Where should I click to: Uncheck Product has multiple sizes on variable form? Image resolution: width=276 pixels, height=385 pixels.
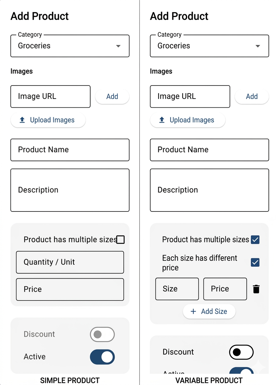[255, 240]
